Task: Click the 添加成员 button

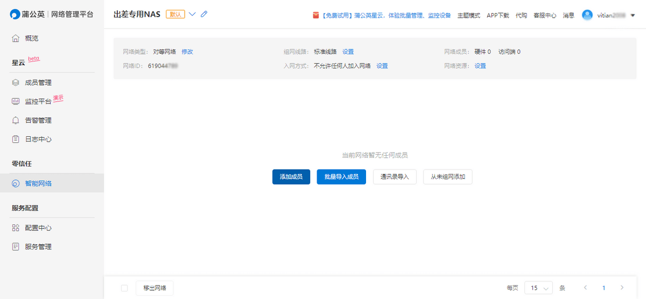Action: click(291, 177)
